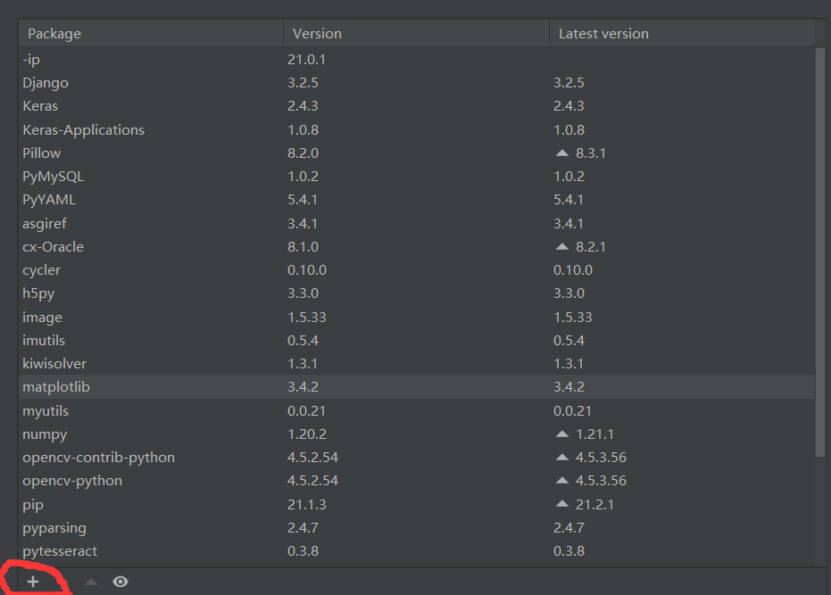The width and height of the screenshot is (831, 595).
Task: Select the Keras-Applications package row
Action: pos(417,130)
